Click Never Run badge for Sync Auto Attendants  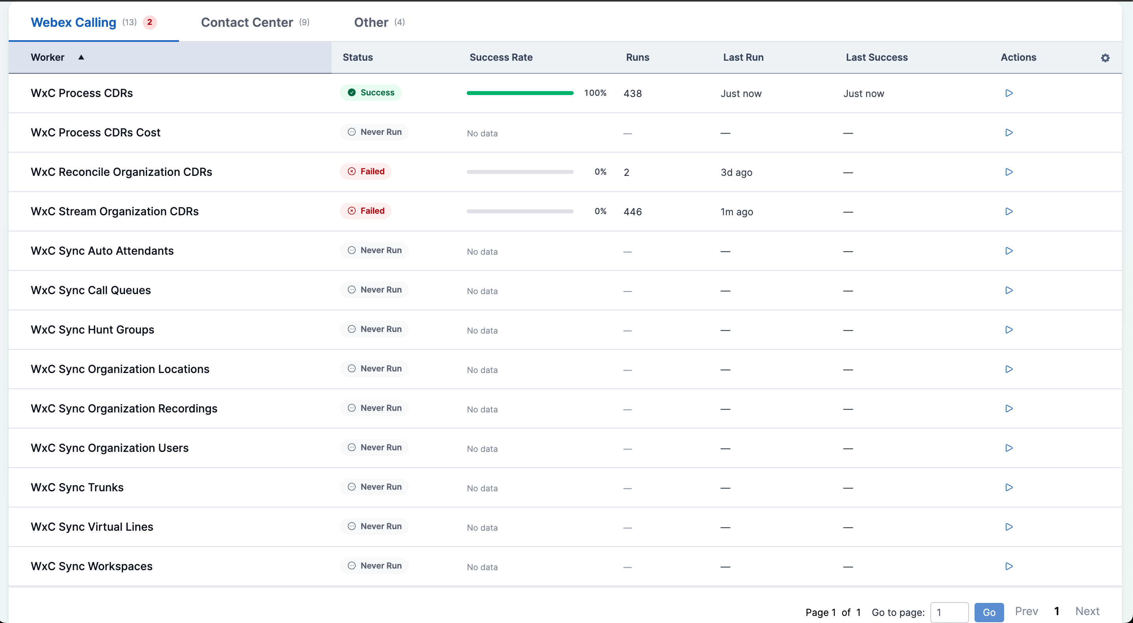(374, 250)
